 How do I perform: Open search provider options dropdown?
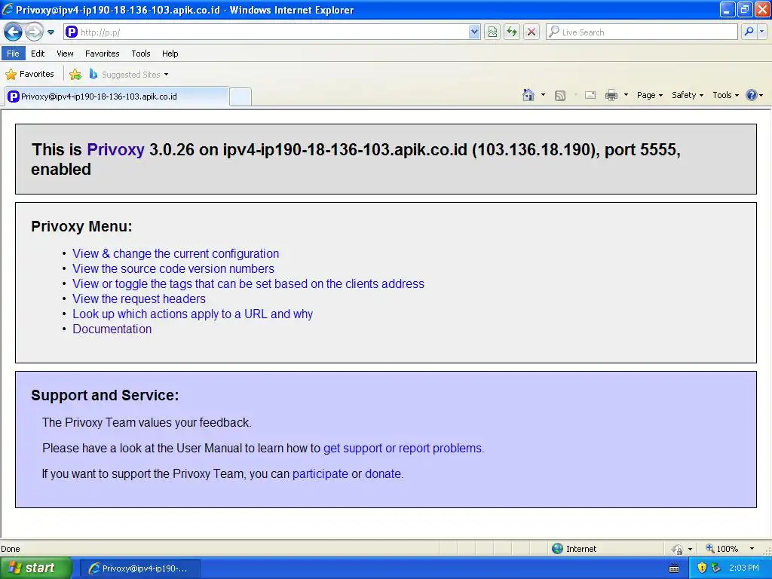click(761, 32)
